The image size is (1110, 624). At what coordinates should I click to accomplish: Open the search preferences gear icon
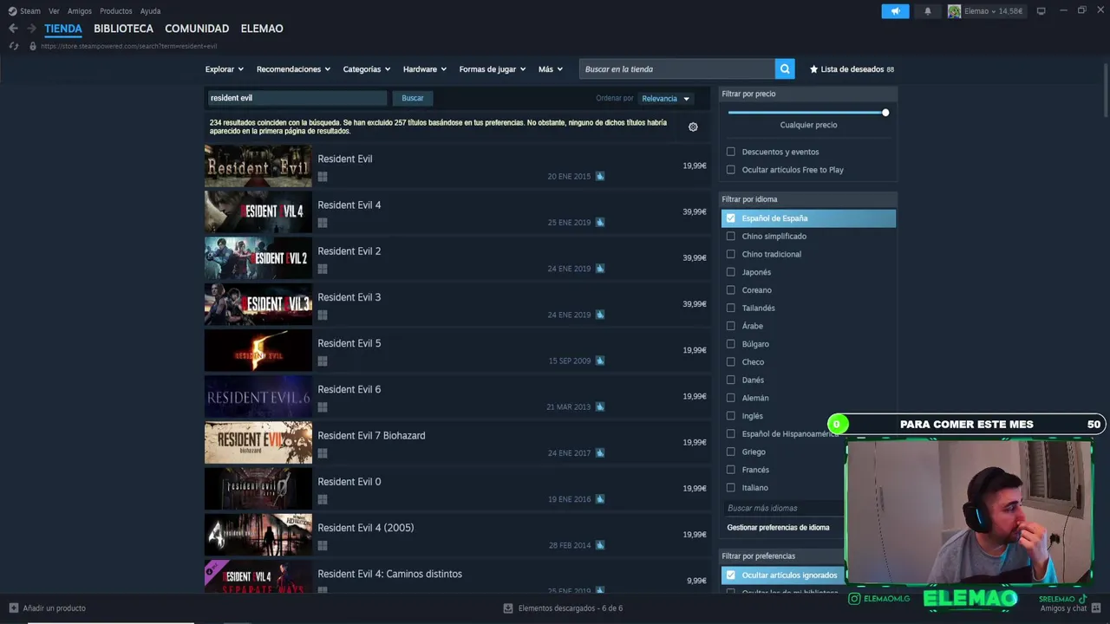pyautogui.click(x=693, y=127)
